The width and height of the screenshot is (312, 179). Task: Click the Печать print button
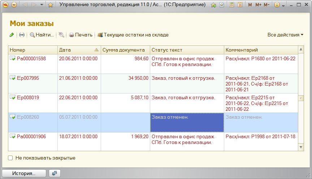click(81, 35)
